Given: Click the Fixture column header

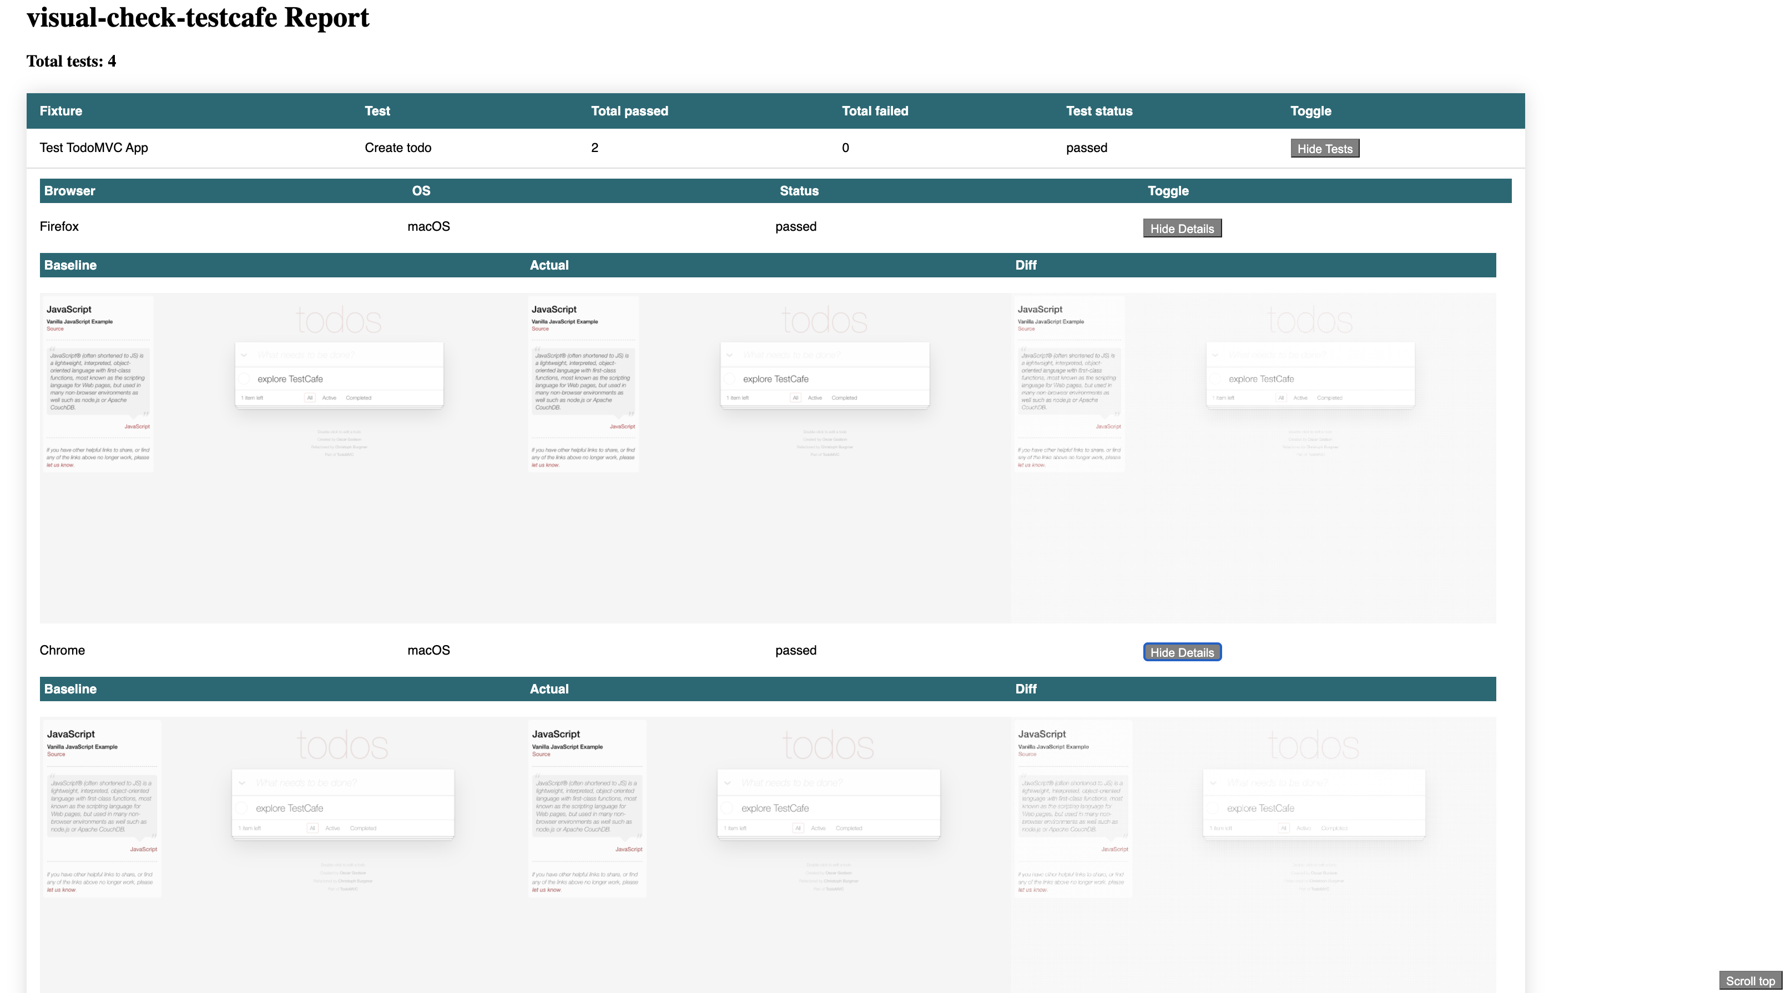Looking at the screenshot, I should tap(61, 111).
